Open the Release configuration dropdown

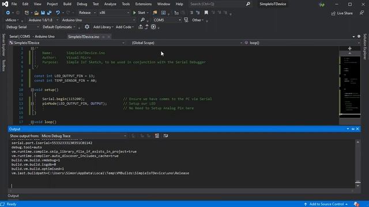coord(87,13)
